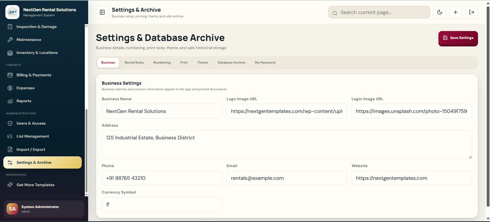Click the Address textarea resize handle
490x222 pixels.
pos(470,157)
